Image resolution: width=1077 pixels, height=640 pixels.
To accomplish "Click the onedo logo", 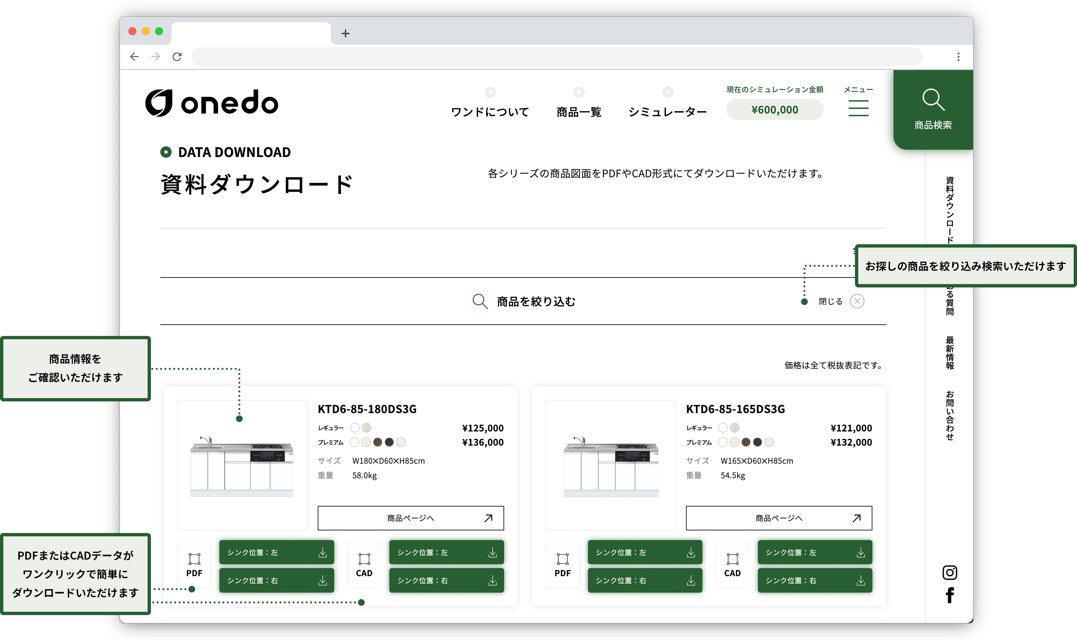I will (x=212, y=103).
